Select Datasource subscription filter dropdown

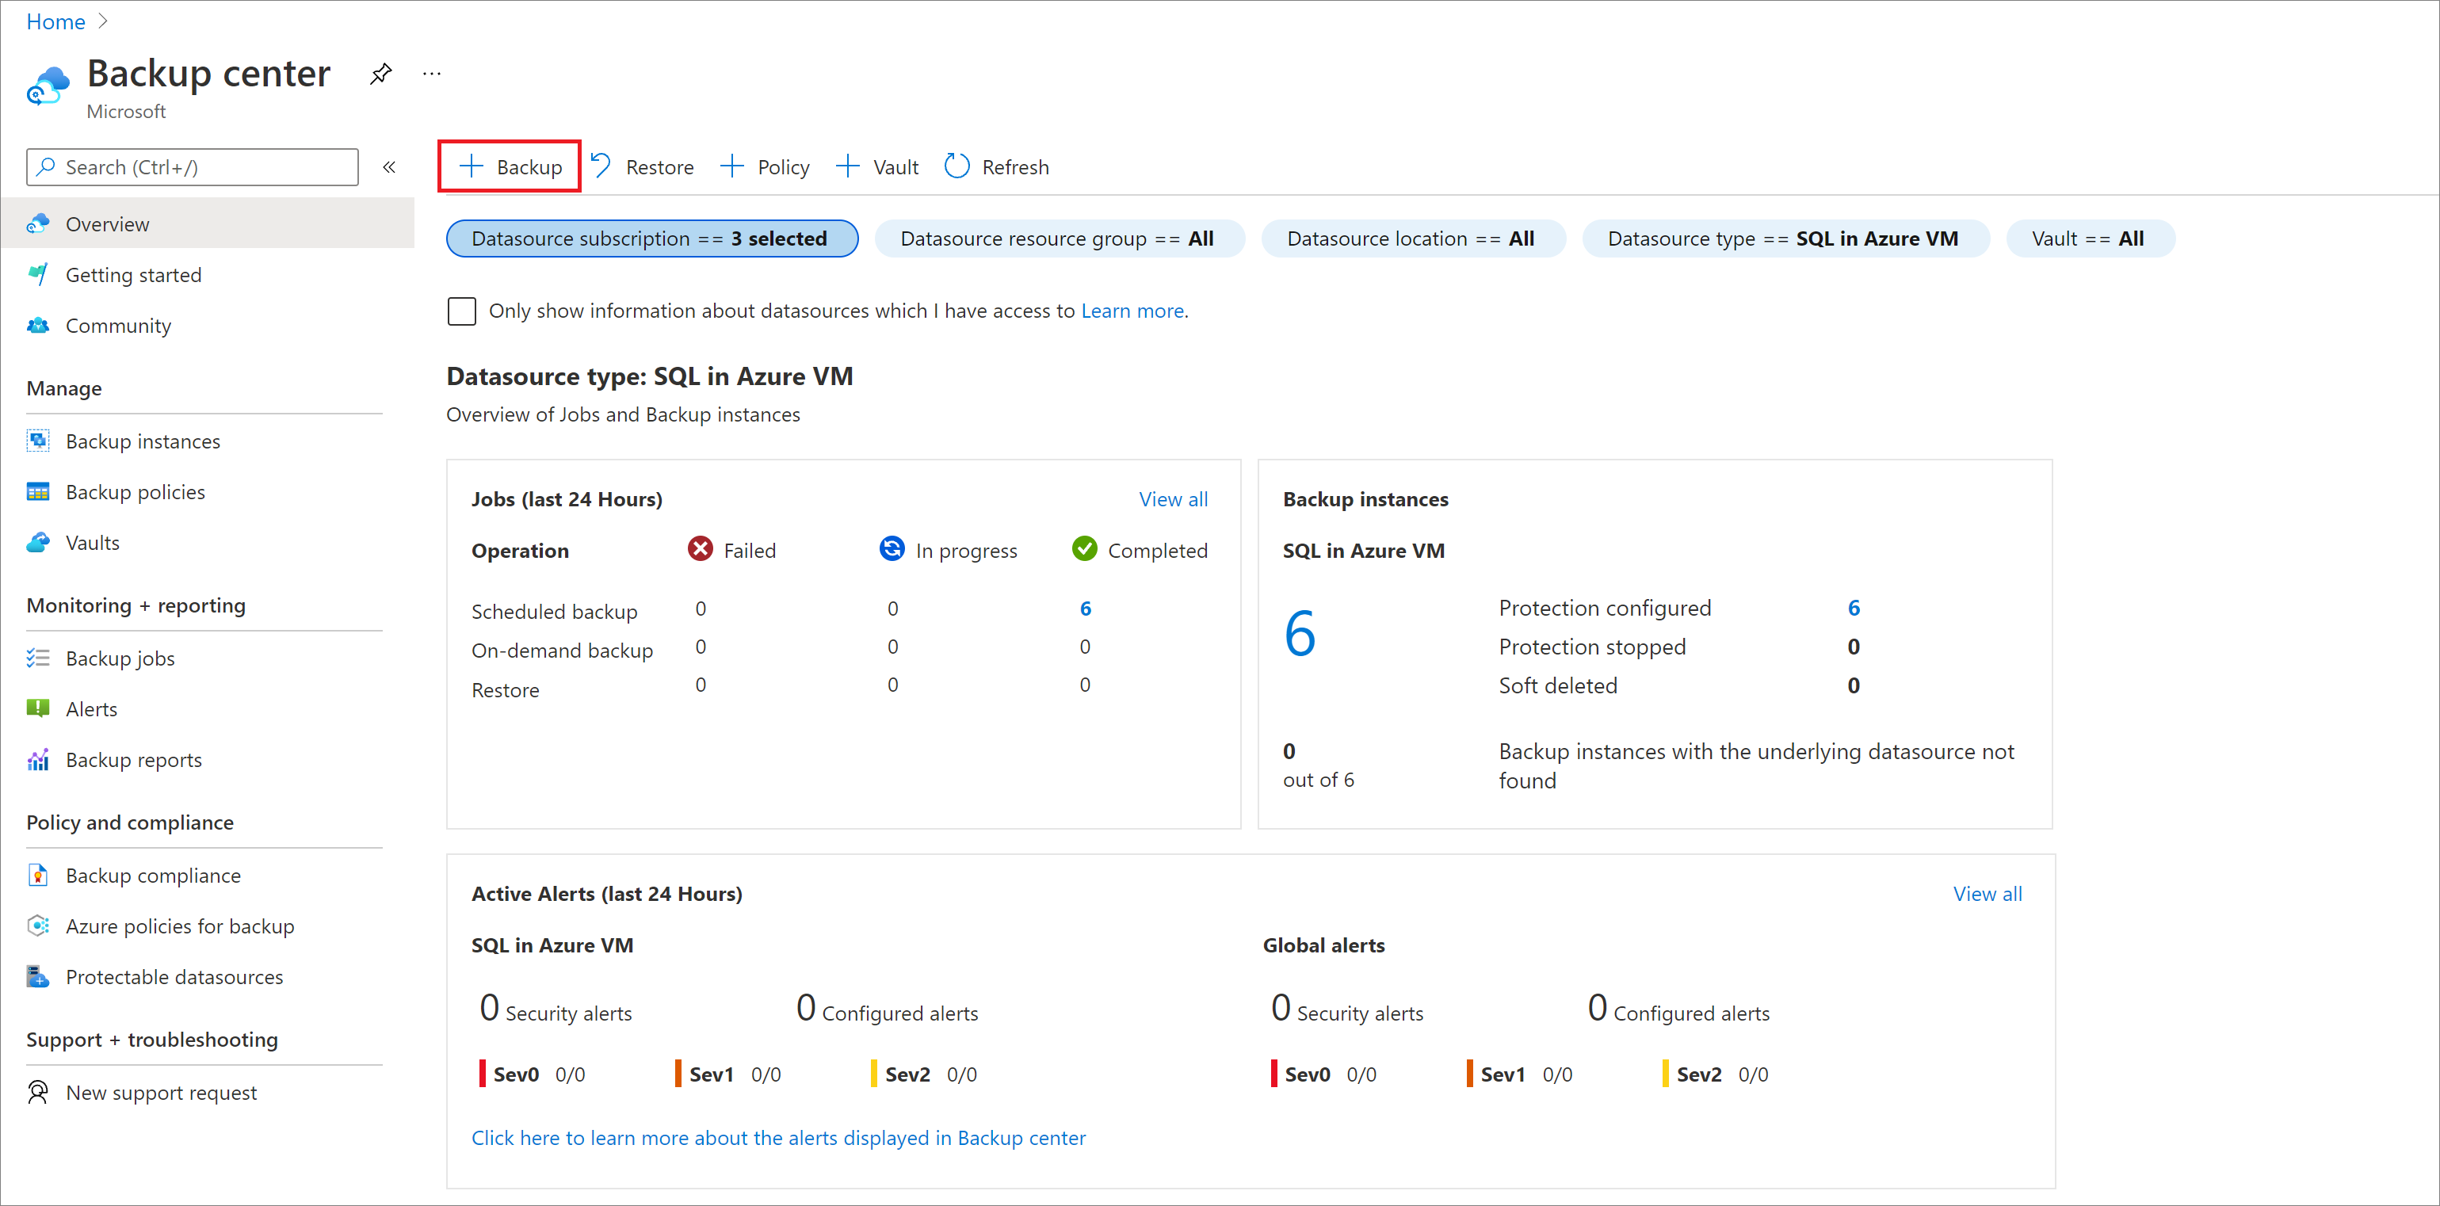coord(649,238)
